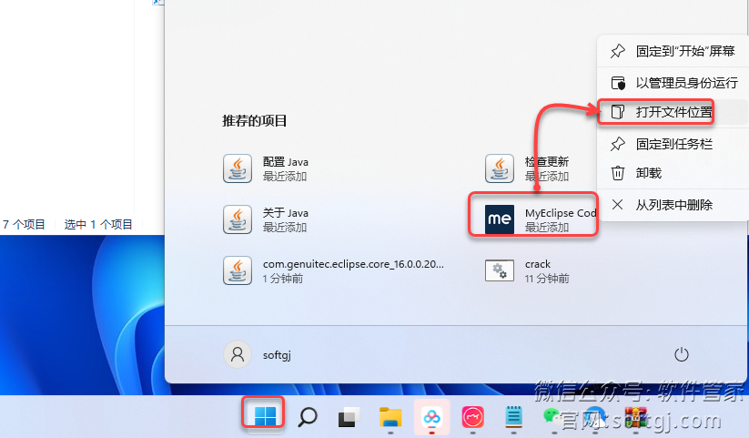Click the '11 分钟前' timestamp under crack
The height and width of the screenshot is (438, 749).
click(547, 279)
